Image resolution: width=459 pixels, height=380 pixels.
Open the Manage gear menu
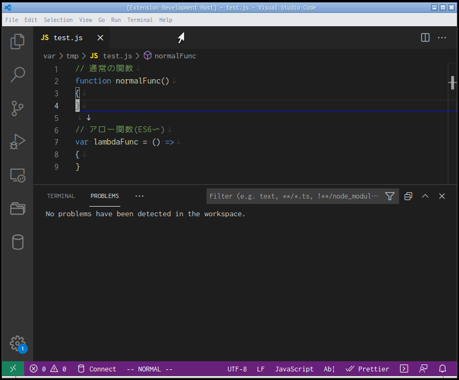click(x=18, y=344)
